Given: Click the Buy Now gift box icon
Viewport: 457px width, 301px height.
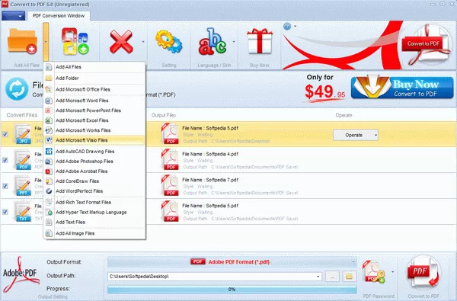Looking at the screenshot, I should tap(260, 41).
